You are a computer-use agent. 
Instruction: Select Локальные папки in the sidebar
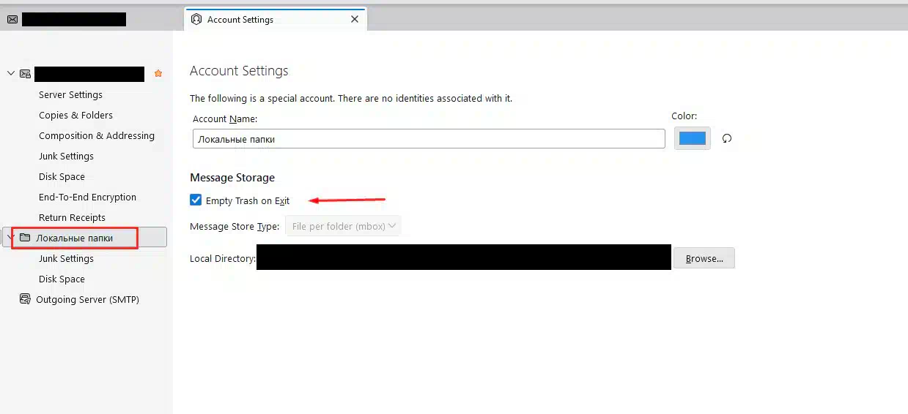coord(85,237)
